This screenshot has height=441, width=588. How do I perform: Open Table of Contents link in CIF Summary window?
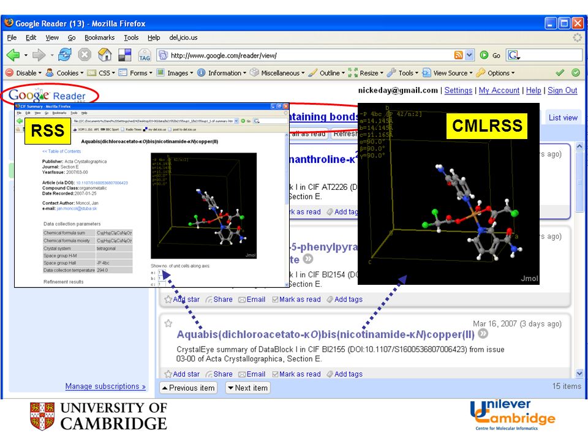61,151
